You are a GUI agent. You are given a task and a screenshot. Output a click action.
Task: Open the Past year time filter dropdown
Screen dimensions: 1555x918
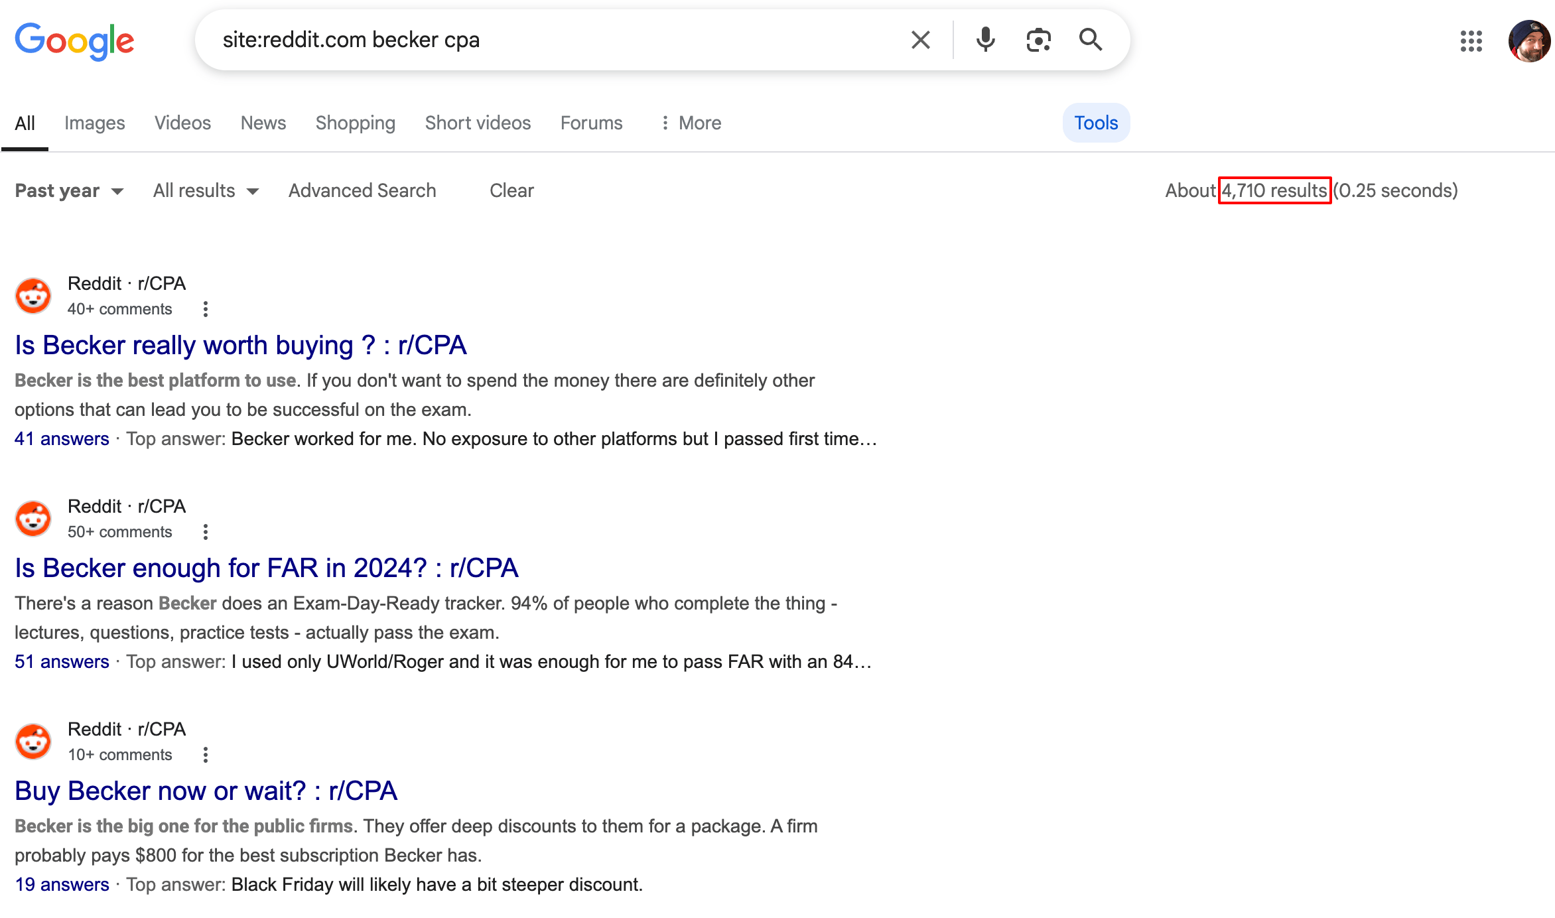[x=70, y=191]
